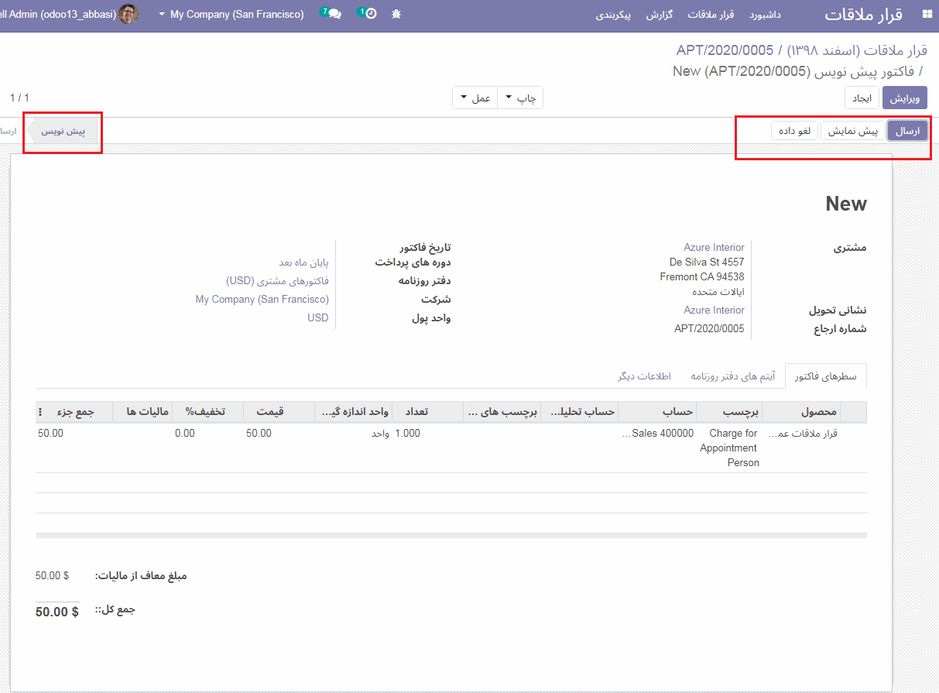Open the Azure Interior customer link
Image resolution: width=939 pixels, height=693 pixels.
(714, 248)
